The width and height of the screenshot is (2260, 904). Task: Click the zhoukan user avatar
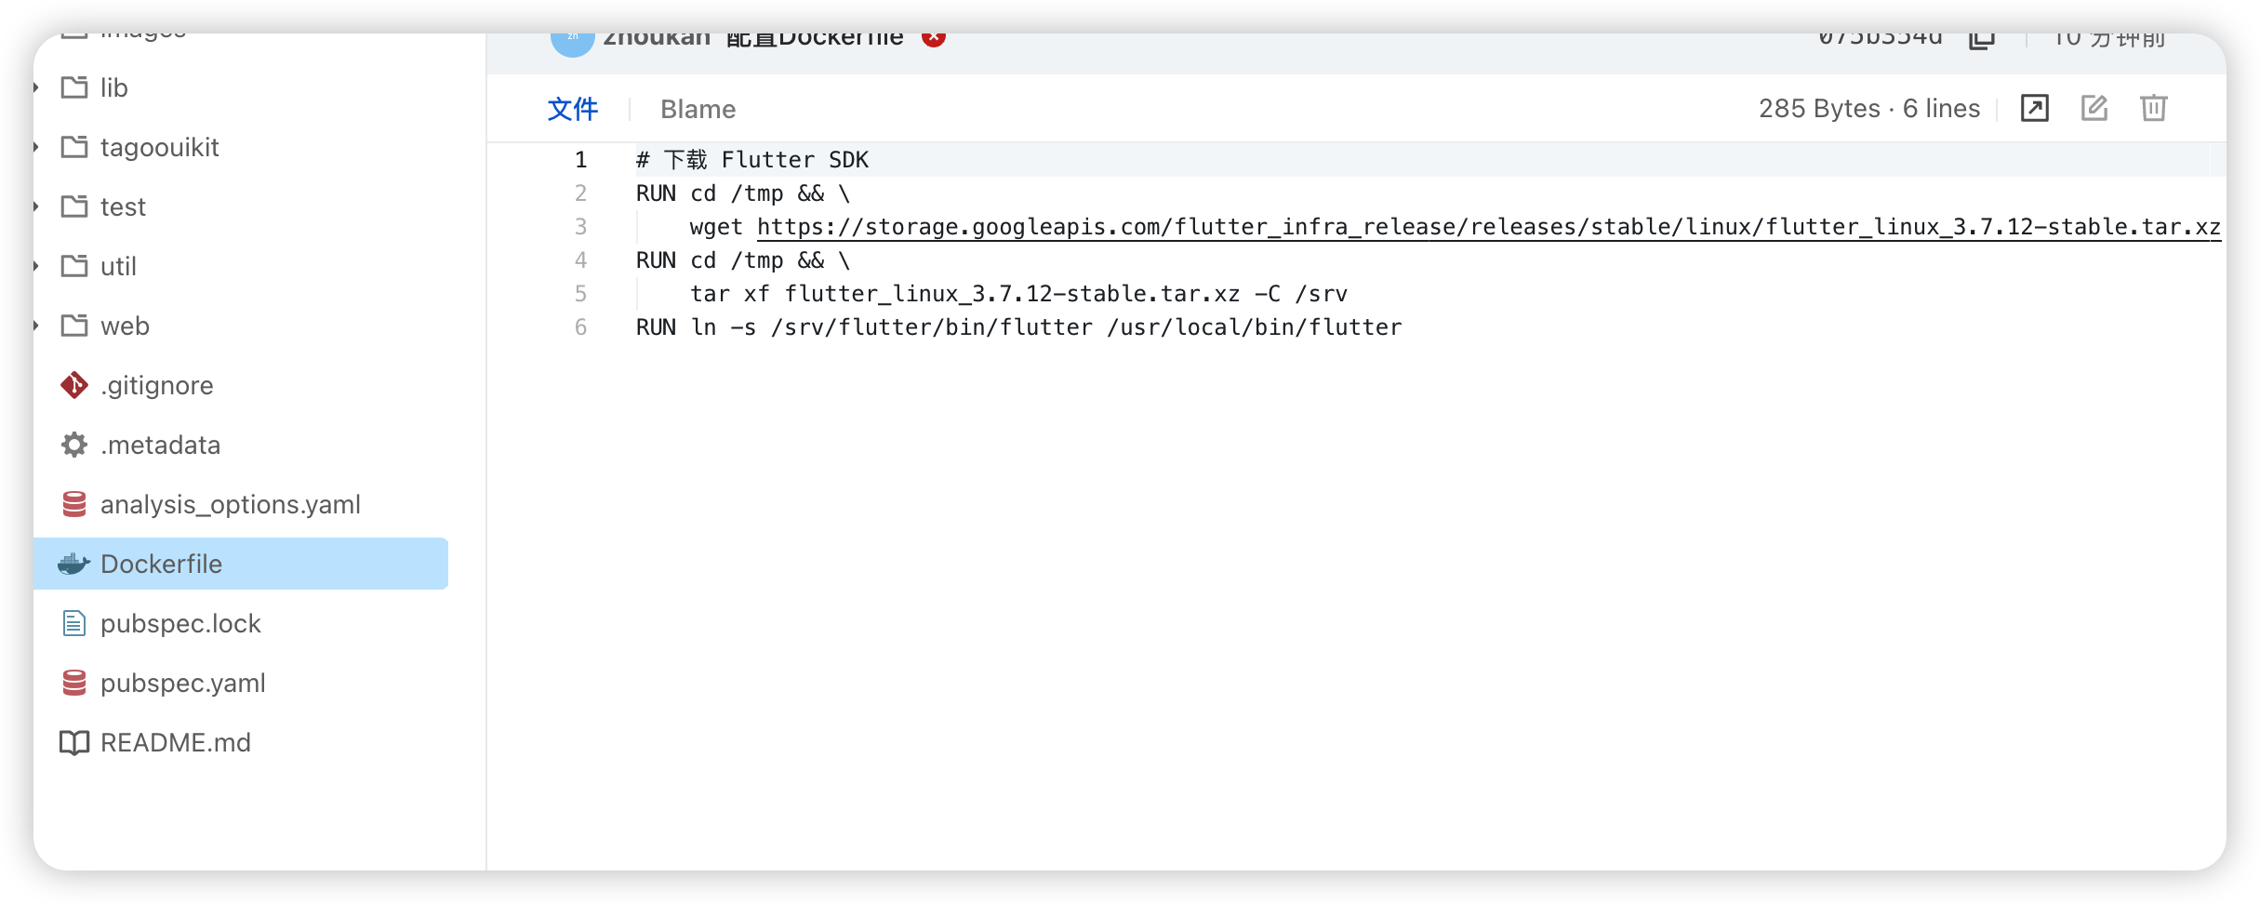coord(572,43)
